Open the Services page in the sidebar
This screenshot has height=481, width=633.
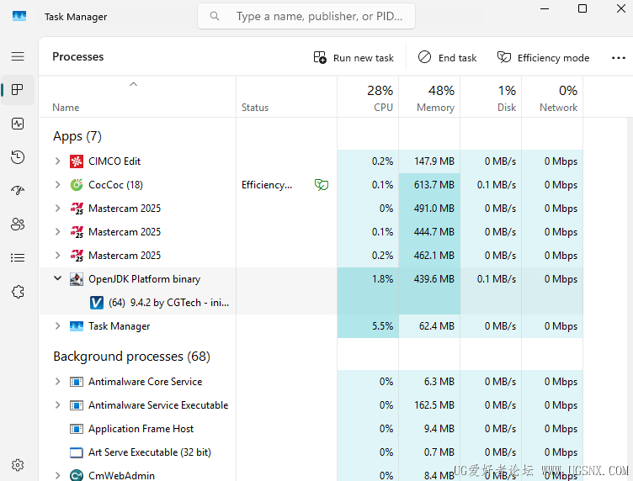(x=18, y=292)
